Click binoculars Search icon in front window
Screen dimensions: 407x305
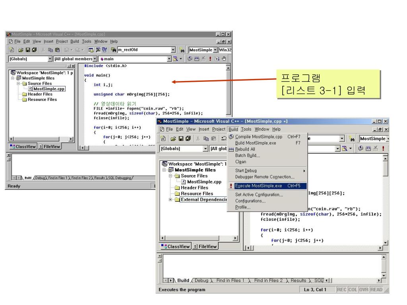coord(352,139)
